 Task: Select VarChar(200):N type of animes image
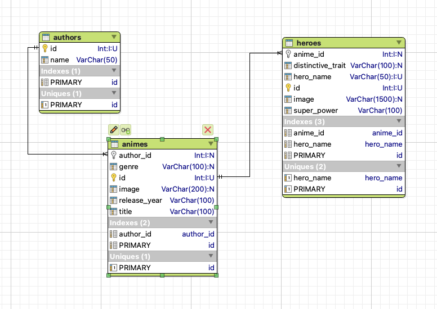tap(188, 189)
